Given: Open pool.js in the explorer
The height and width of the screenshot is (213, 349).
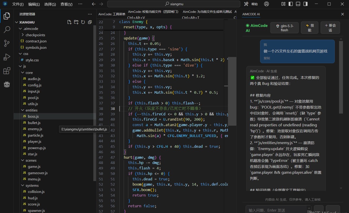Looking at the screenshot, I should tap(33, 98).
